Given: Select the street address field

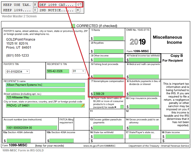Looking at the screenshot, I should click(x=45, y=97).
